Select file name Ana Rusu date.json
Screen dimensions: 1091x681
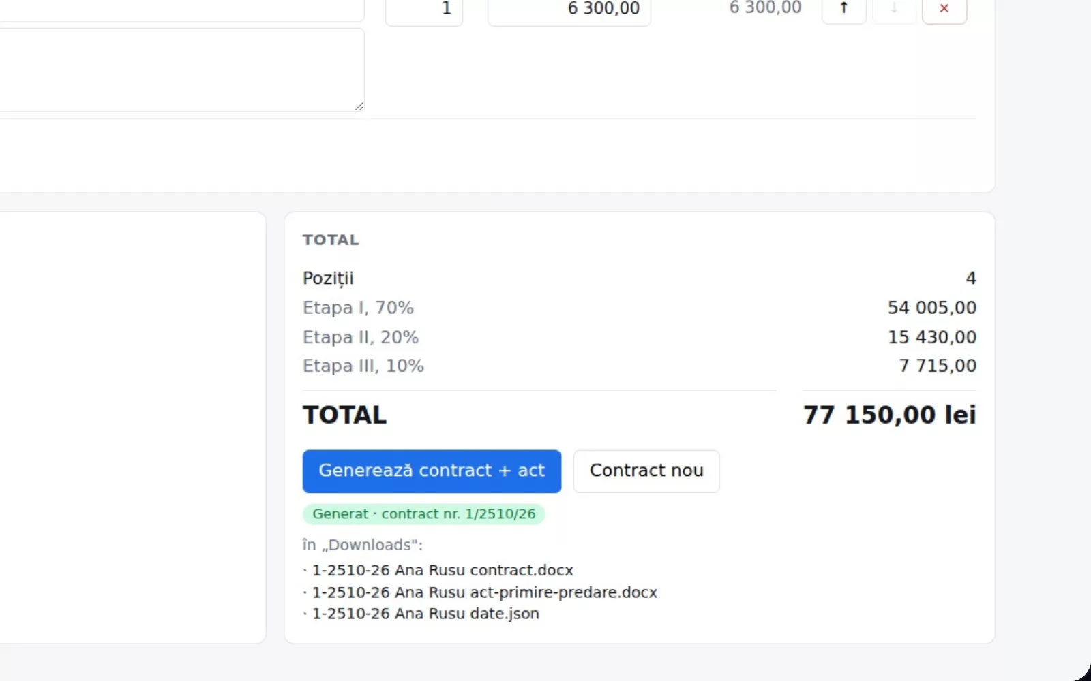point(425,614)
